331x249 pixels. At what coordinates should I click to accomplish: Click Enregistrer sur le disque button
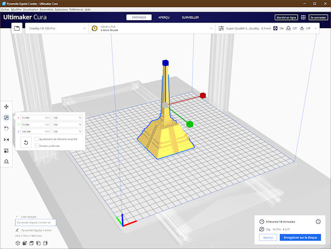[300, 237]
